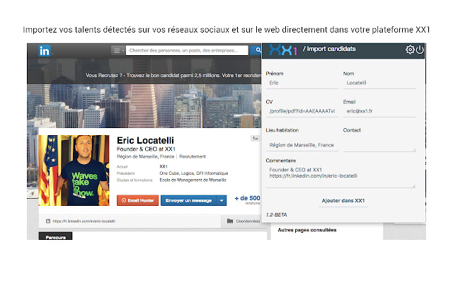Click Autres pages consultées heading
The height and width of the screenshot is (283, 453).
click(307, 230)
